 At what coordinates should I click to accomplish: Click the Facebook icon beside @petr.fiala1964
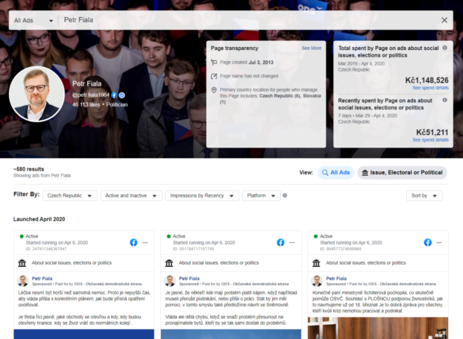114,95
